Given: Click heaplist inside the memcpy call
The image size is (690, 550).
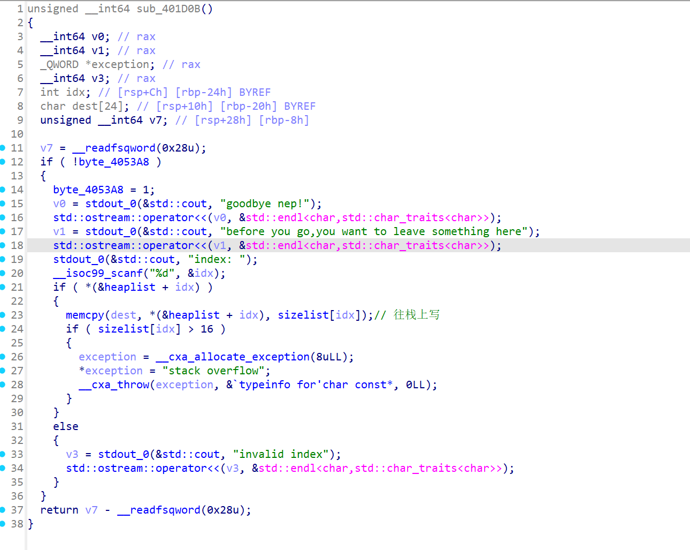Looking at the screenshot, I should tap(194, 315).
